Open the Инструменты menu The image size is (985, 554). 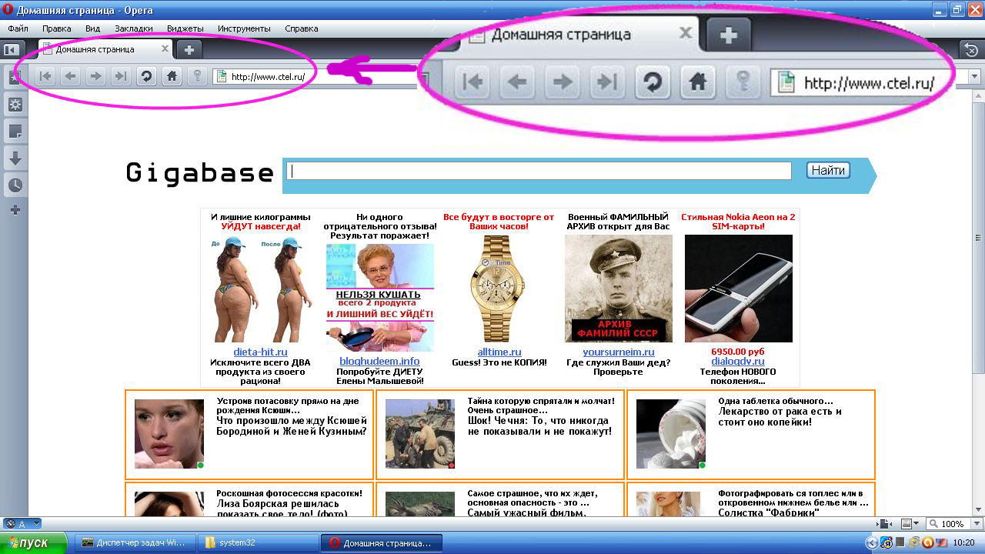(243, 28)
